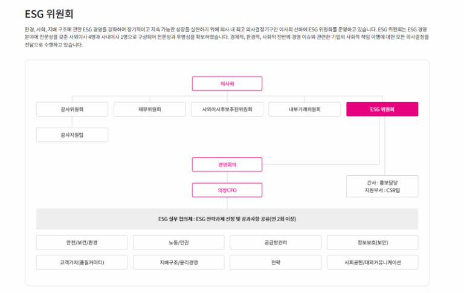Select the 안전/보건/환경 box

[x=82, y=242]
